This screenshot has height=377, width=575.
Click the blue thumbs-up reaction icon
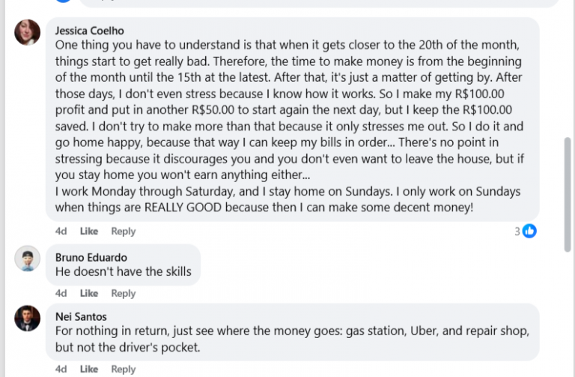[529, 231]
